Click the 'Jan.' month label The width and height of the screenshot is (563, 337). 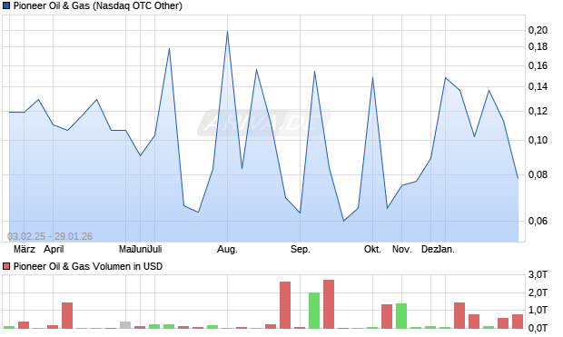[x=446, y=249]
